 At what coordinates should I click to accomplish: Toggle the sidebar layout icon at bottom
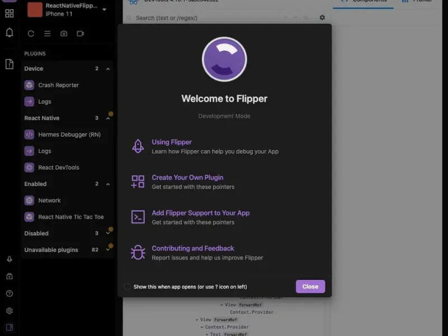point(10,327)
